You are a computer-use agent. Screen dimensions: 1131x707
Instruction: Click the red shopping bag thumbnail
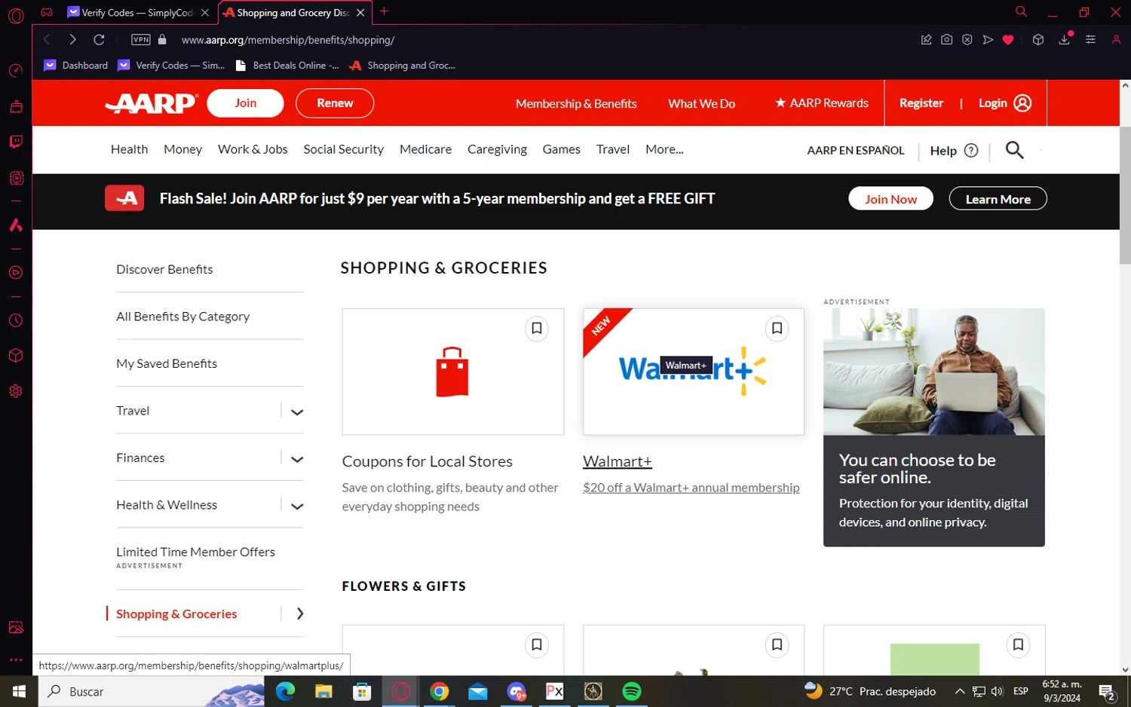tap(452, 372)
